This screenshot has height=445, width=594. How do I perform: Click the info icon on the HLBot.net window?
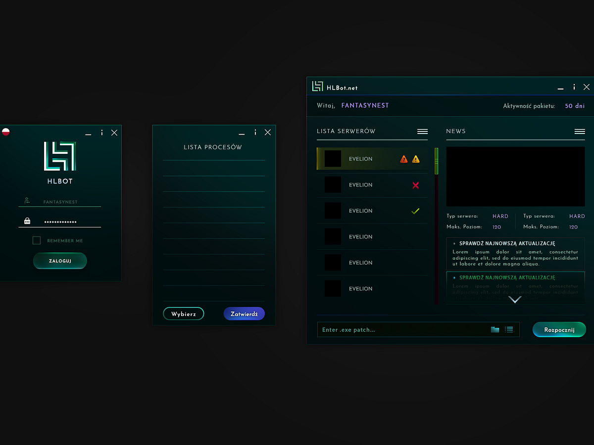point(574,87)
